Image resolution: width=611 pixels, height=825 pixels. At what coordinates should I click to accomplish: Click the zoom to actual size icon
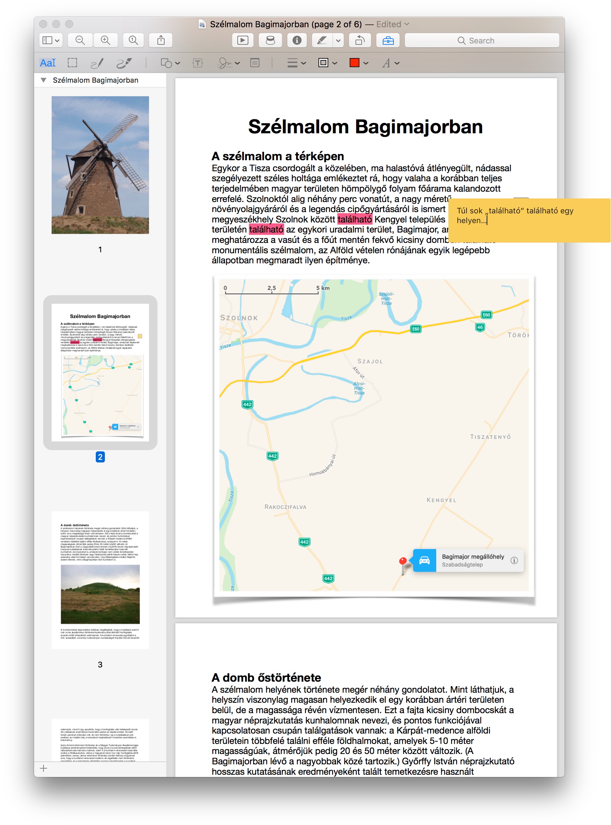133,40
